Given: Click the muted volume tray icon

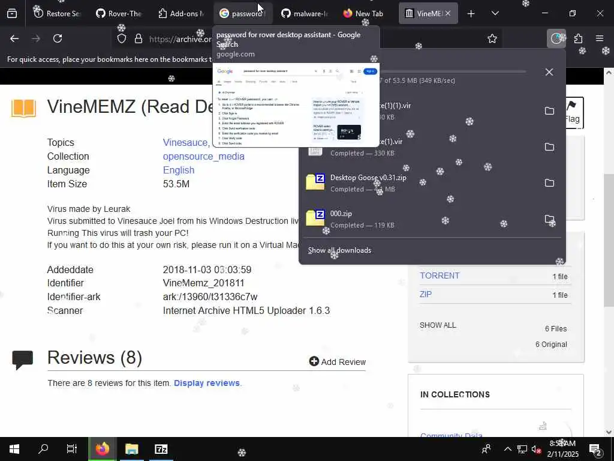Looking at the screenshot, I should [536, 449].
